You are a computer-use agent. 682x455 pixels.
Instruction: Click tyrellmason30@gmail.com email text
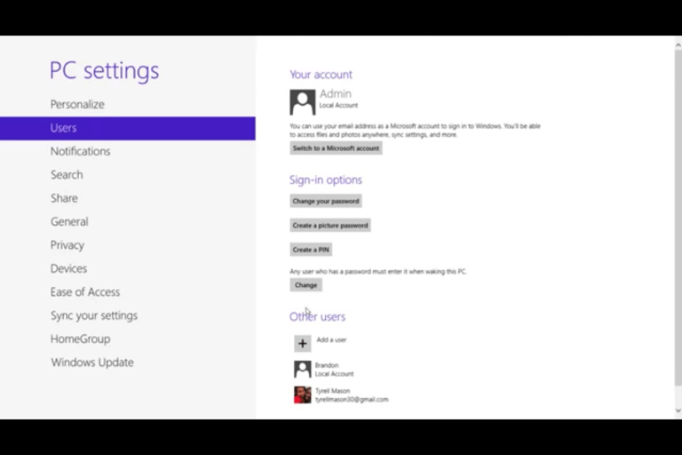[x=352, y=399]
